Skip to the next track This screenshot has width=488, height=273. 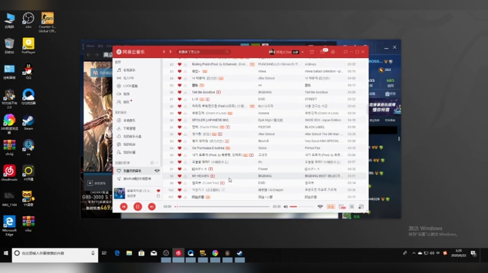(x=152, y=207)
